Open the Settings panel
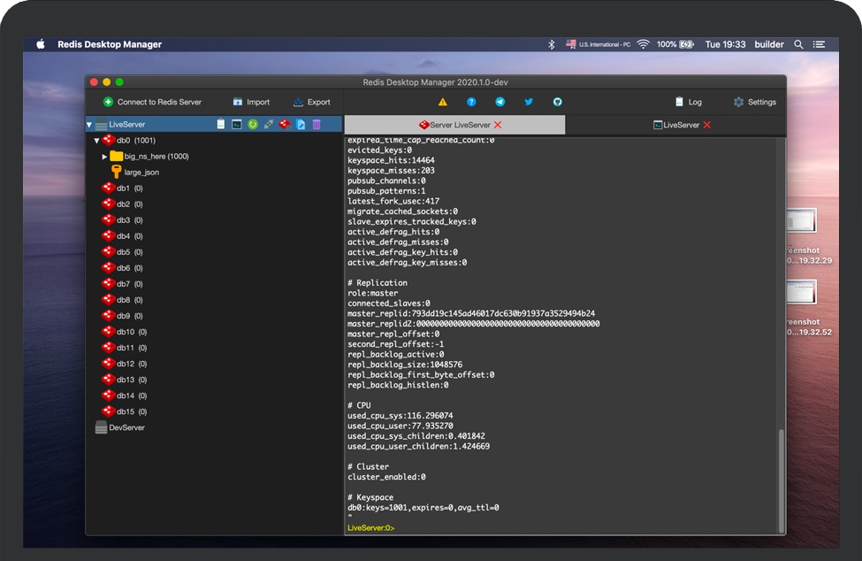Viewport: 862px width, 561px height. click(x=754, y=102)
